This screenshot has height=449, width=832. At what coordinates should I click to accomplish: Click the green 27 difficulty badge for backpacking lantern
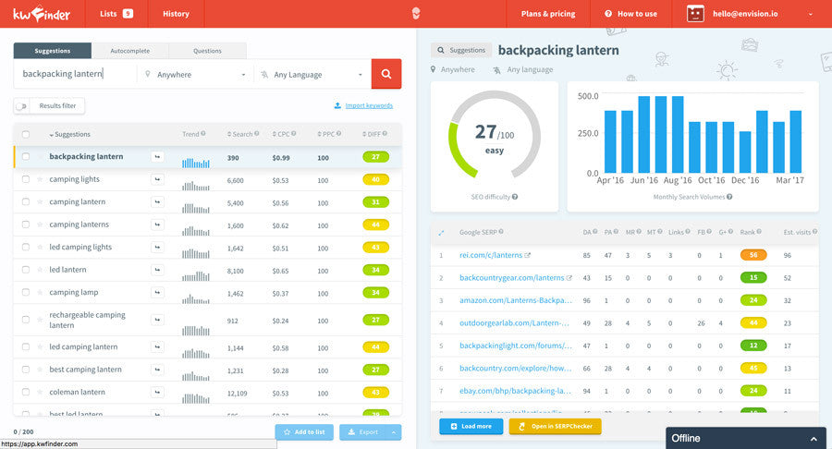pyautogui.click(x=375, y=157)
